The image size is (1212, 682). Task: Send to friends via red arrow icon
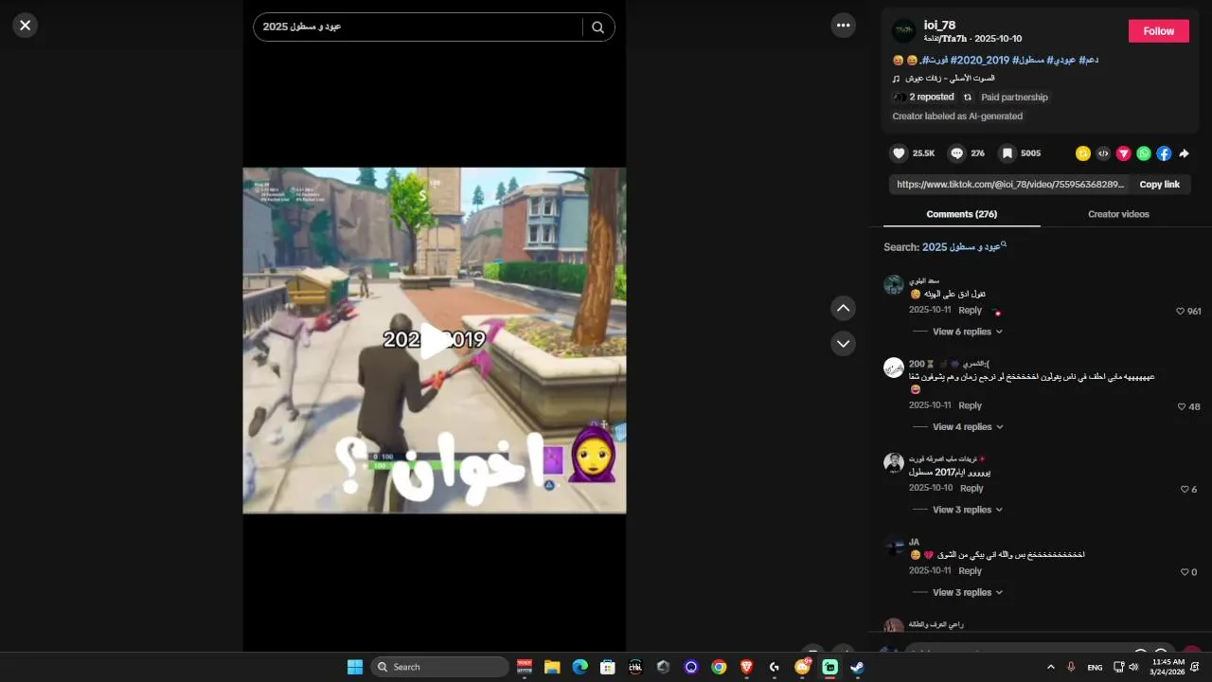click(x=1124, y=153)
